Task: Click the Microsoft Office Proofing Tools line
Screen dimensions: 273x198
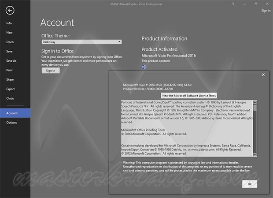Action: 143,130
